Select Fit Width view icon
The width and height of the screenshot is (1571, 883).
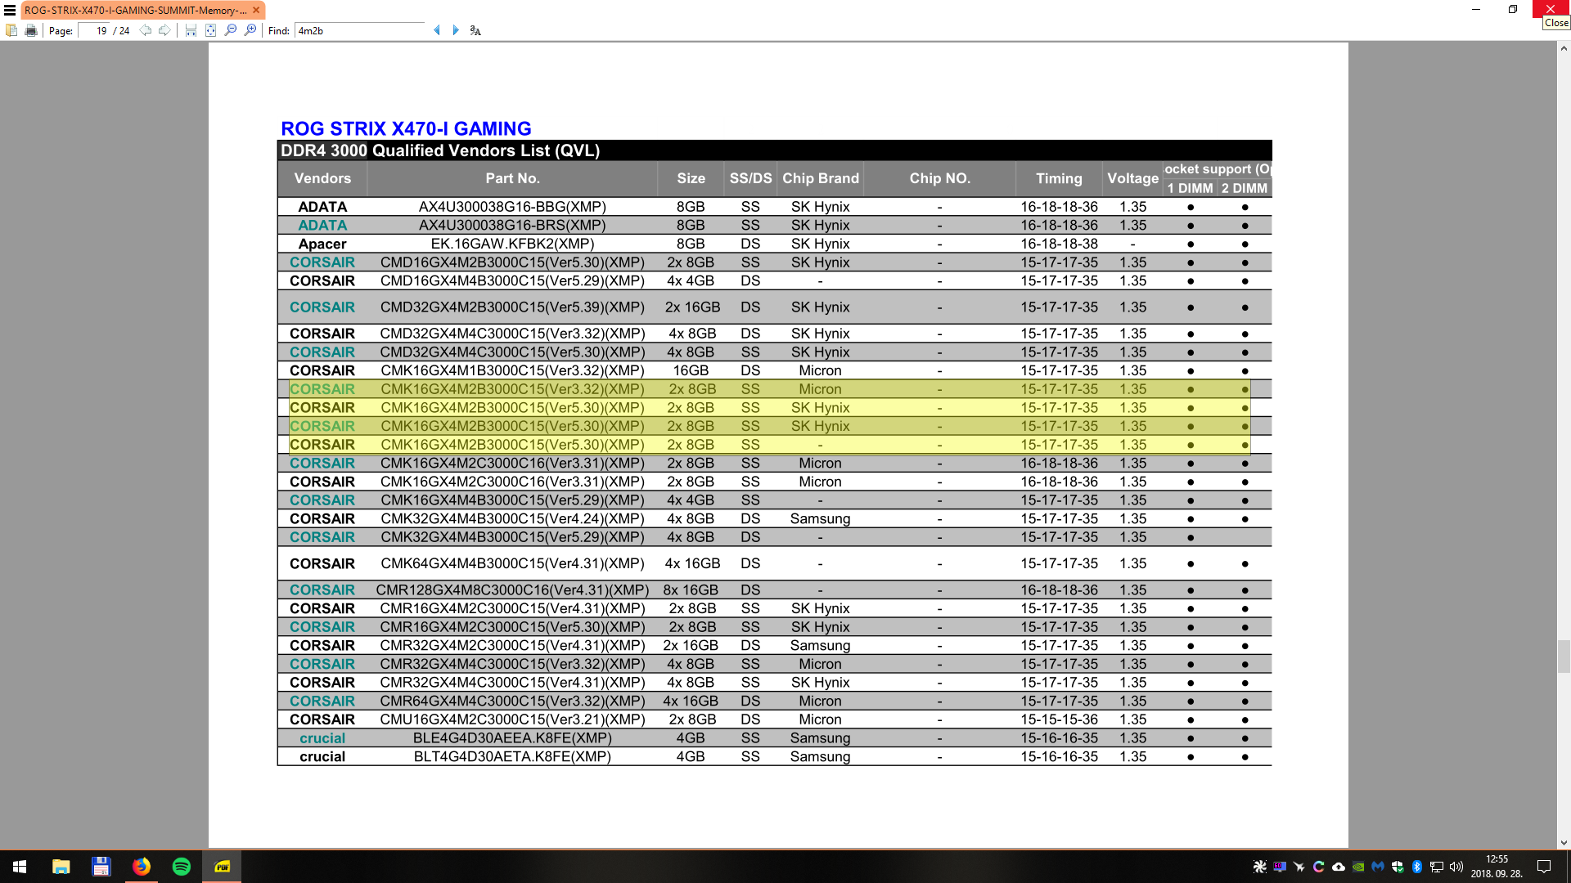point(191,30)
